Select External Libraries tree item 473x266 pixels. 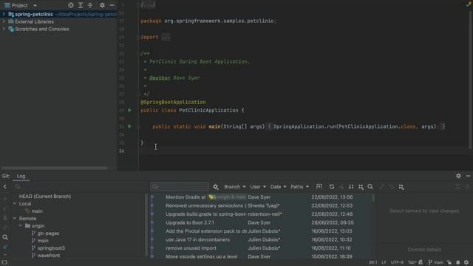tap(34, 21)
